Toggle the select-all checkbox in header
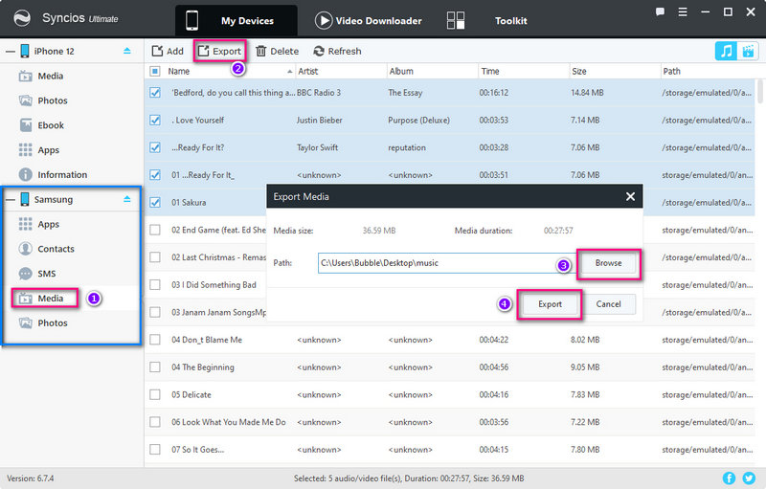 [155, 71]
